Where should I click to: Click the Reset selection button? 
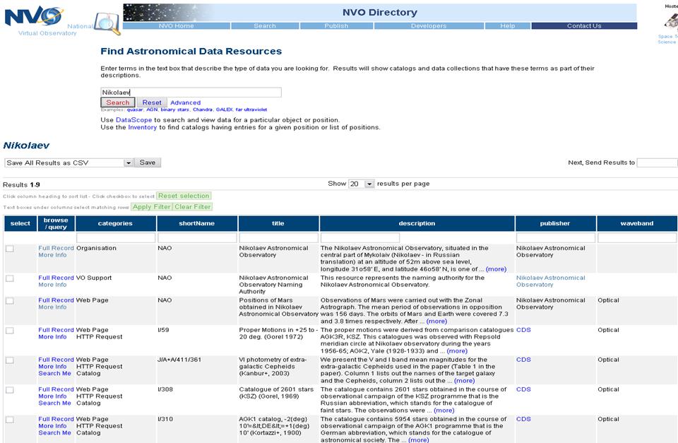[x=184, y=196]
